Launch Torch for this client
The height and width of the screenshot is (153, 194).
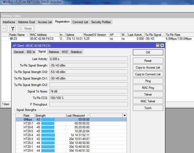coord(148,108)
